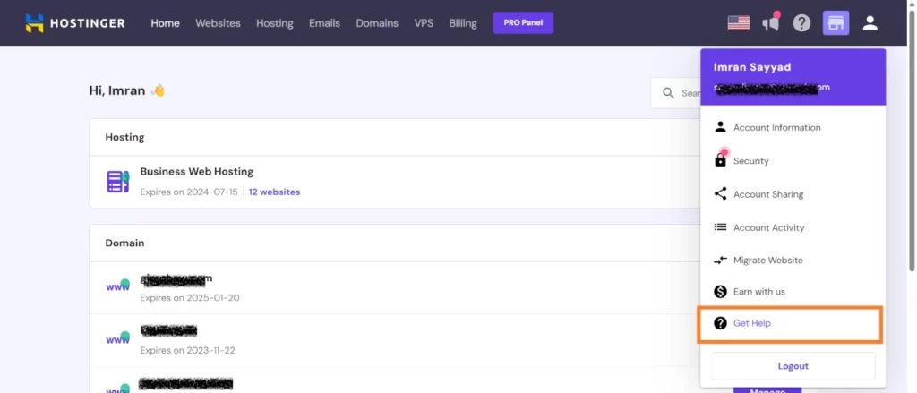Open the Websites menu
This screenshot has height=393, width=917.
point(218,22)
